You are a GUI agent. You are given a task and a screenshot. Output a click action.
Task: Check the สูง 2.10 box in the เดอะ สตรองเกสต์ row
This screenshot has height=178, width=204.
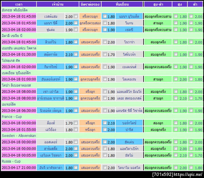tap(176, 98)
